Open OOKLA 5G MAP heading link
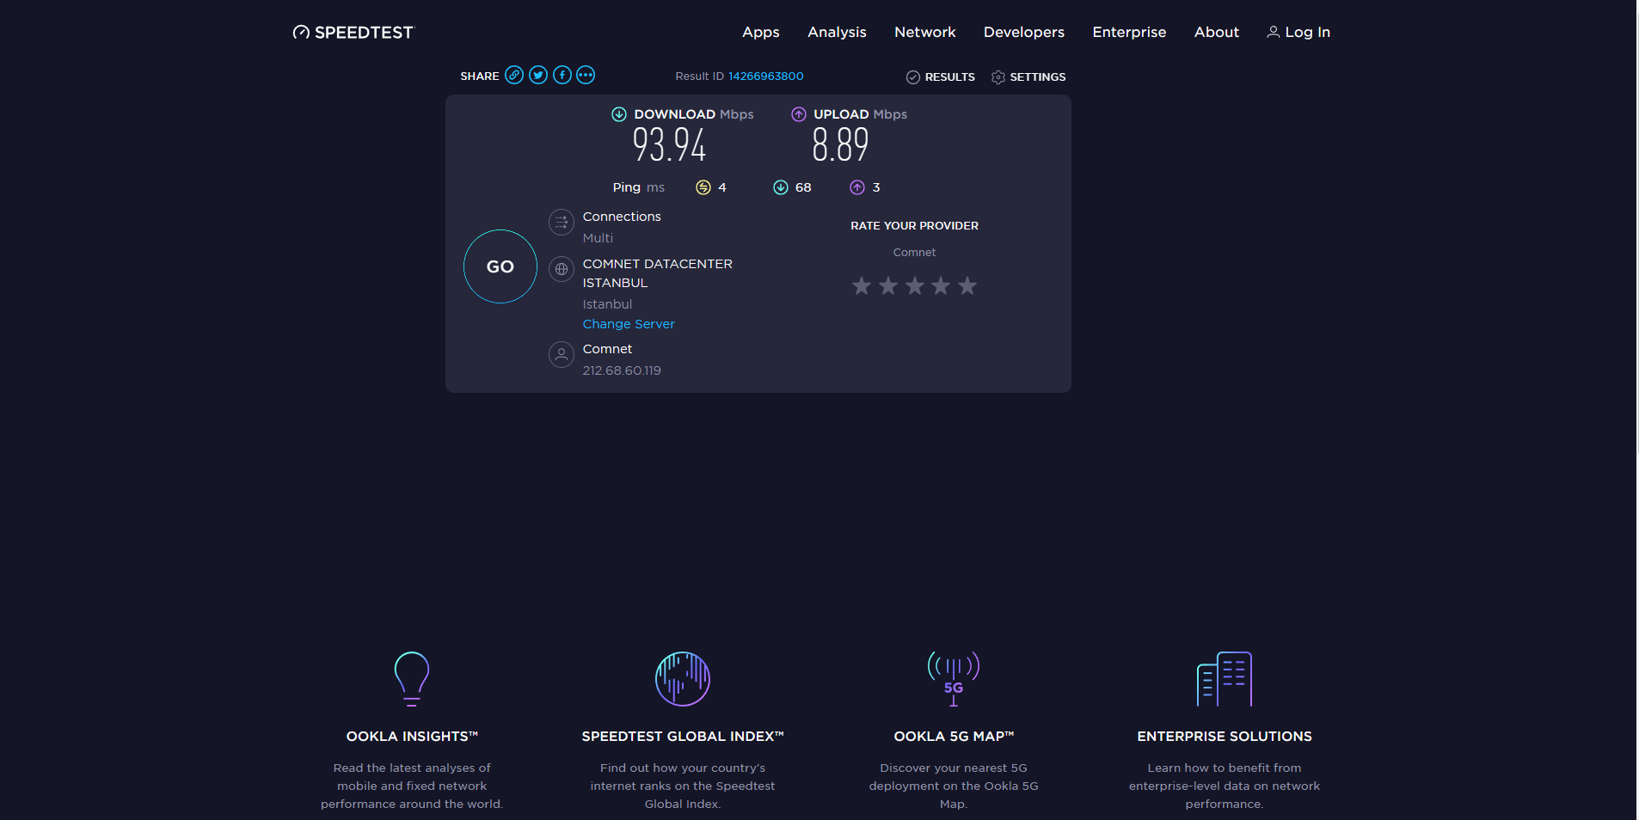 [954, 737]
